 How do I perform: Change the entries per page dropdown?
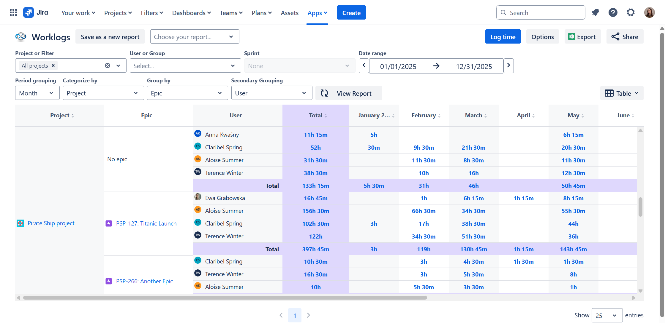tap(607, 315)
